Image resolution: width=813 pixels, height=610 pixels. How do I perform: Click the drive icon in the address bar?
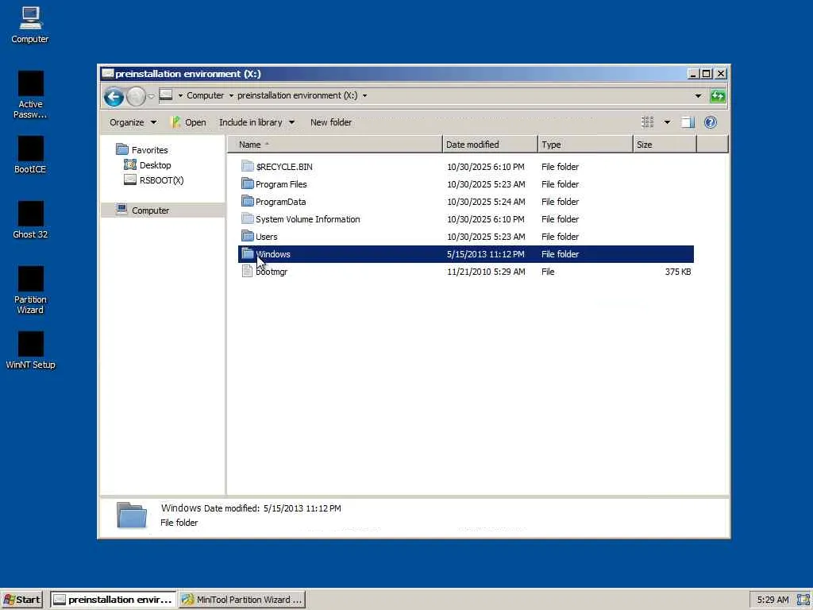tap(166, 95)
